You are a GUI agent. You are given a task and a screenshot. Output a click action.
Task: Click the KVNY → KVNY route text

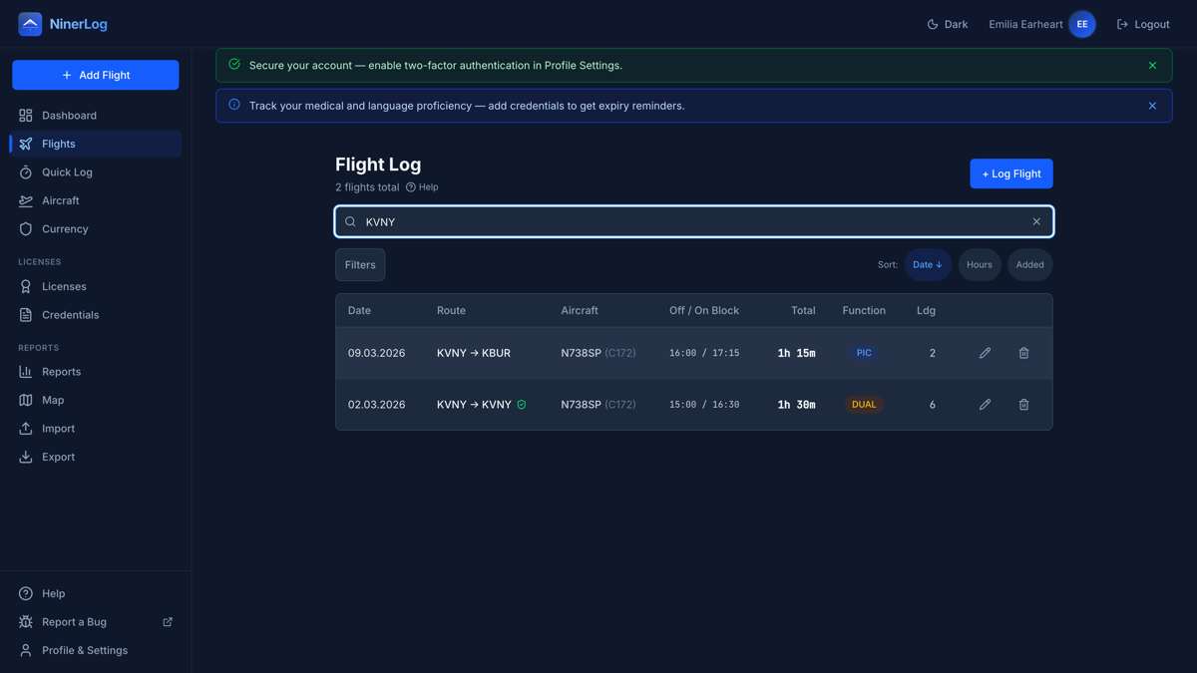coord(474,405)
